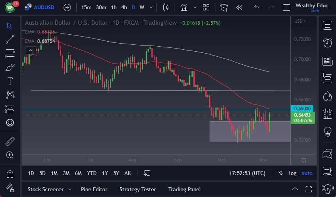Select the 4h timeframe button
The width and height of the screenshot is (336, 197).
click(124, 7)
